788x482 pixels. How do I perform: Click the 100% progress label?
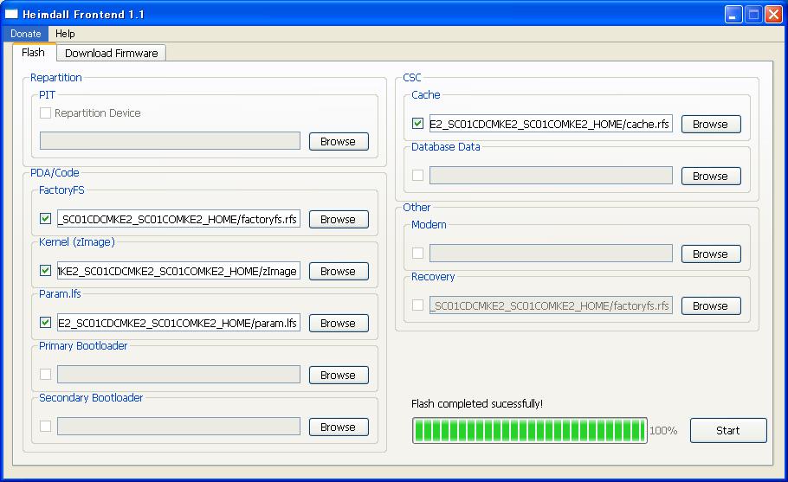pyautogui.click(x=663, y=431)
